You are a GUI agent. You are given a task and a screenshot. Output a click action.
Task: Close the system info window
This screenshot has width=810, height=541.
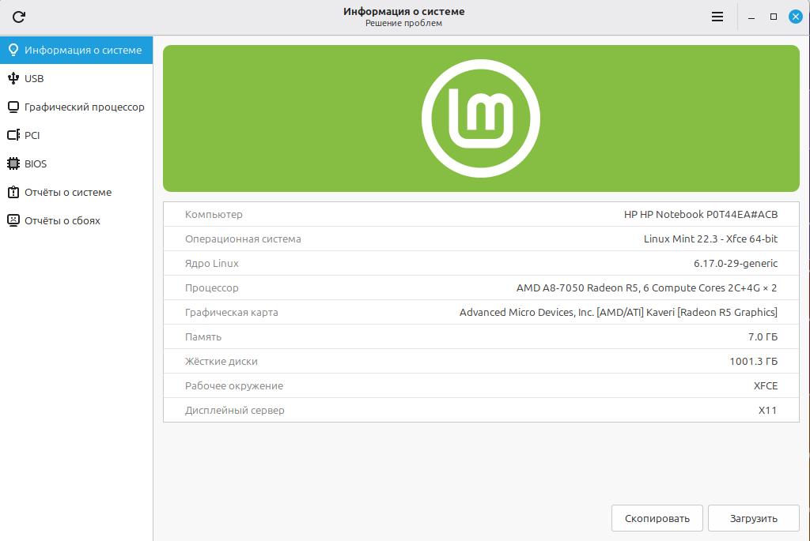pos(796,17)
